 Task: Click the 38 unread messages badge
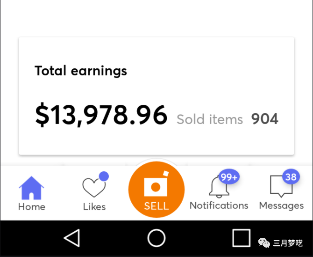point(291,177)
